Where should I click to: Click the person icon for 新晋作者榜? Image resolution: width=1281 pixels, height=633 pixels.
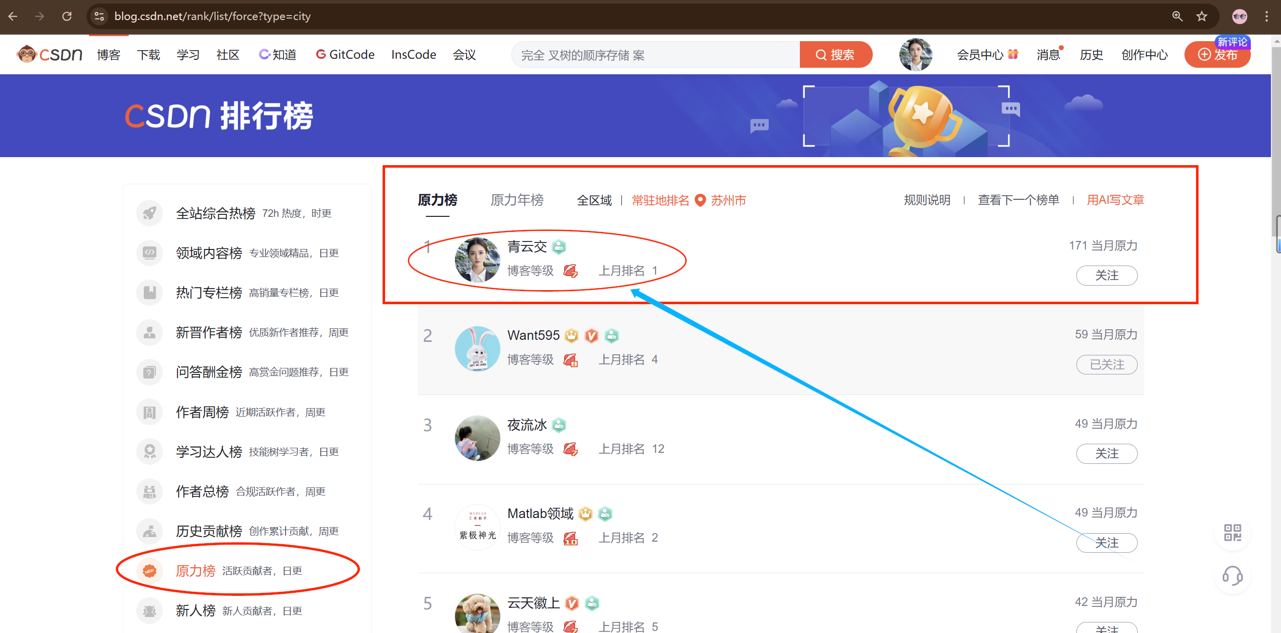click(149, 332)
